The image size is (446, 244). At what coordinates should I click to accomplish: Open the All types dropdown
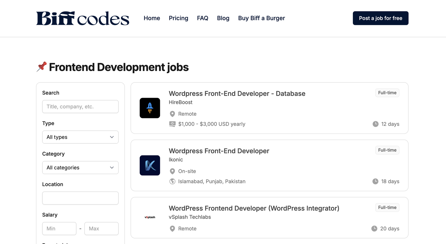point(80,137)
